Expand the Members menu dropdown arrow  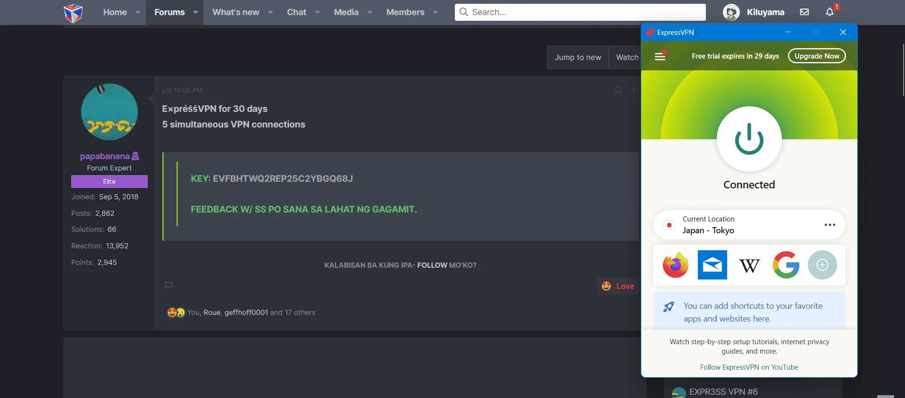pos(435,12)
